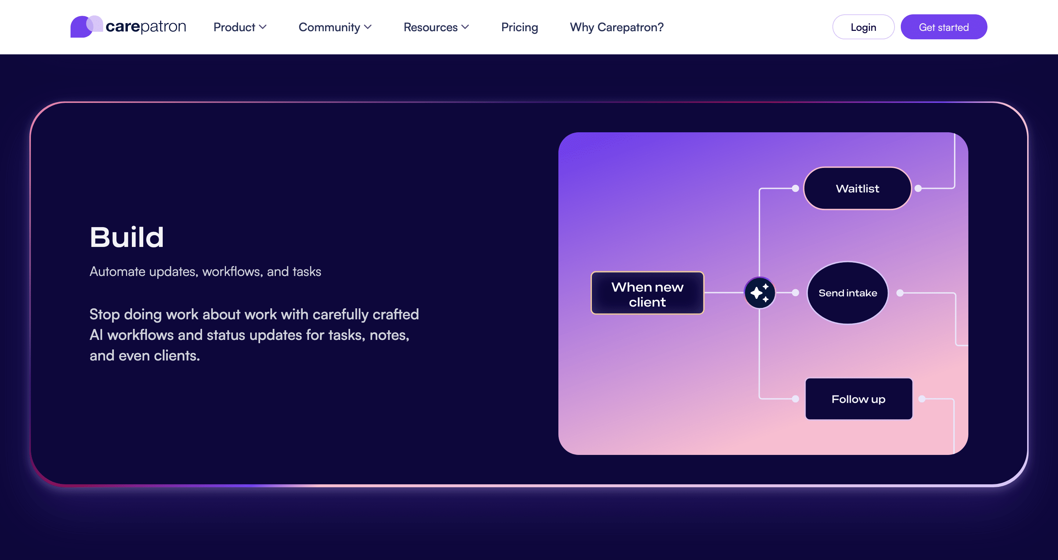This screenshot has height=560, width=1058.
Task: Expand the Product dropdown chevron
Action: pos(263,27)
